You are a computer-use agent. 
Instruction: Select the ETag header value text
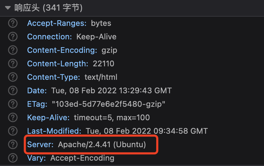[109, 104]
